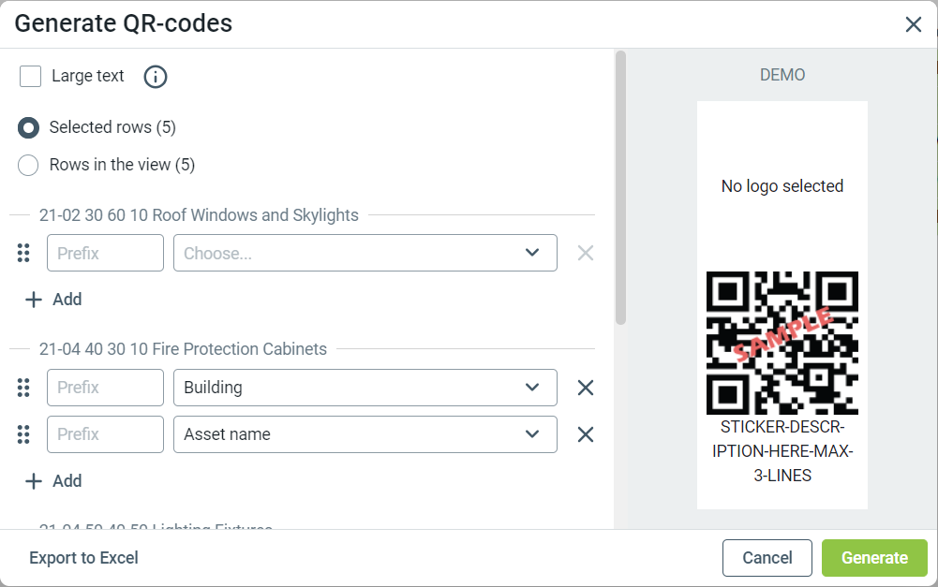This screenshot has width=938, height=587.
Task: Add a field under Roof Windows and Skylights
Action: (x=54, y=300)
